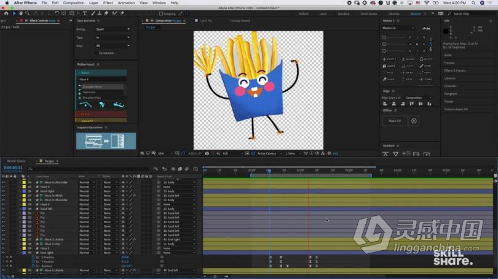Expand the RubberHose STYLE section

(101, 113)
